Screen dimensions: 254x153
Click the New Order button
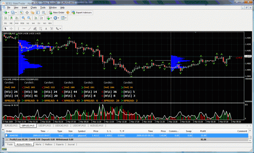pyautogui.click(x=57, y=13)
